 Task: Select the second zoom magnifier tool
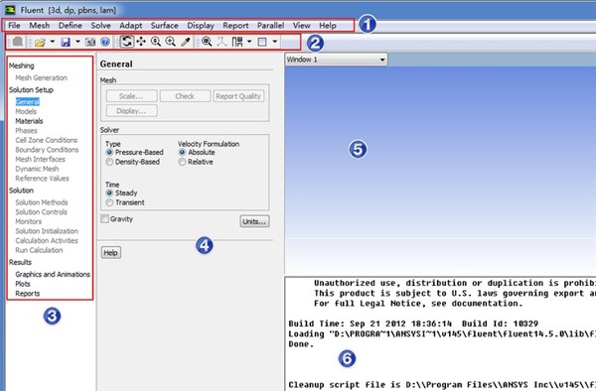tap(170, 42)
